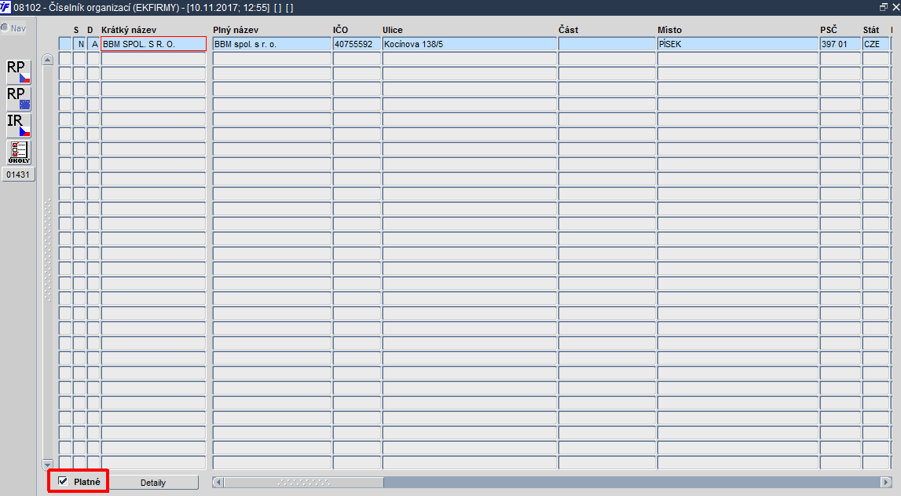Open the RP Czech flag register icon
The image size is (901, 496).
18,72
